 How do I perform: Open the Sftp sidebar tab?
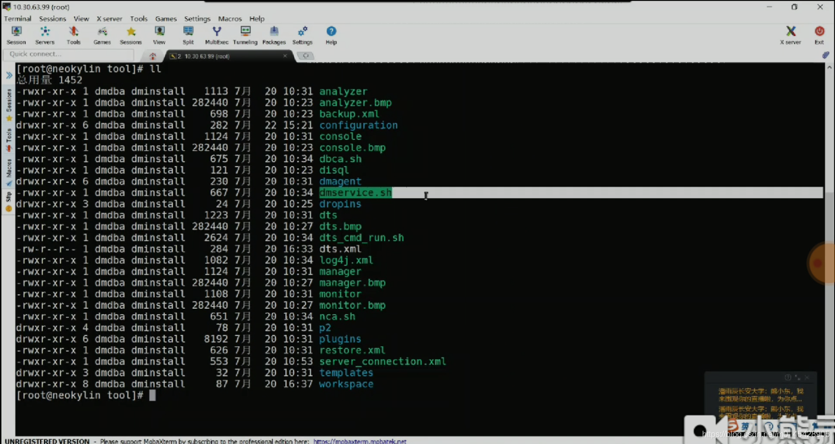(x=9, y=202)
